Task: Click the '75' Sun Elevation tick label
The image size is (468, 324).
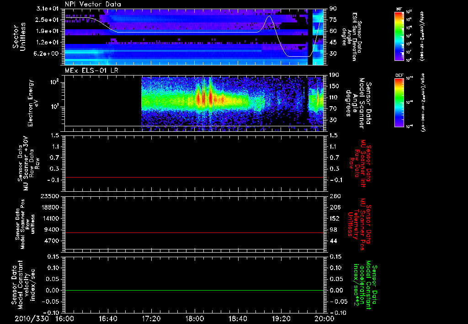Action: pyautogui.click(x=333, y=20)
